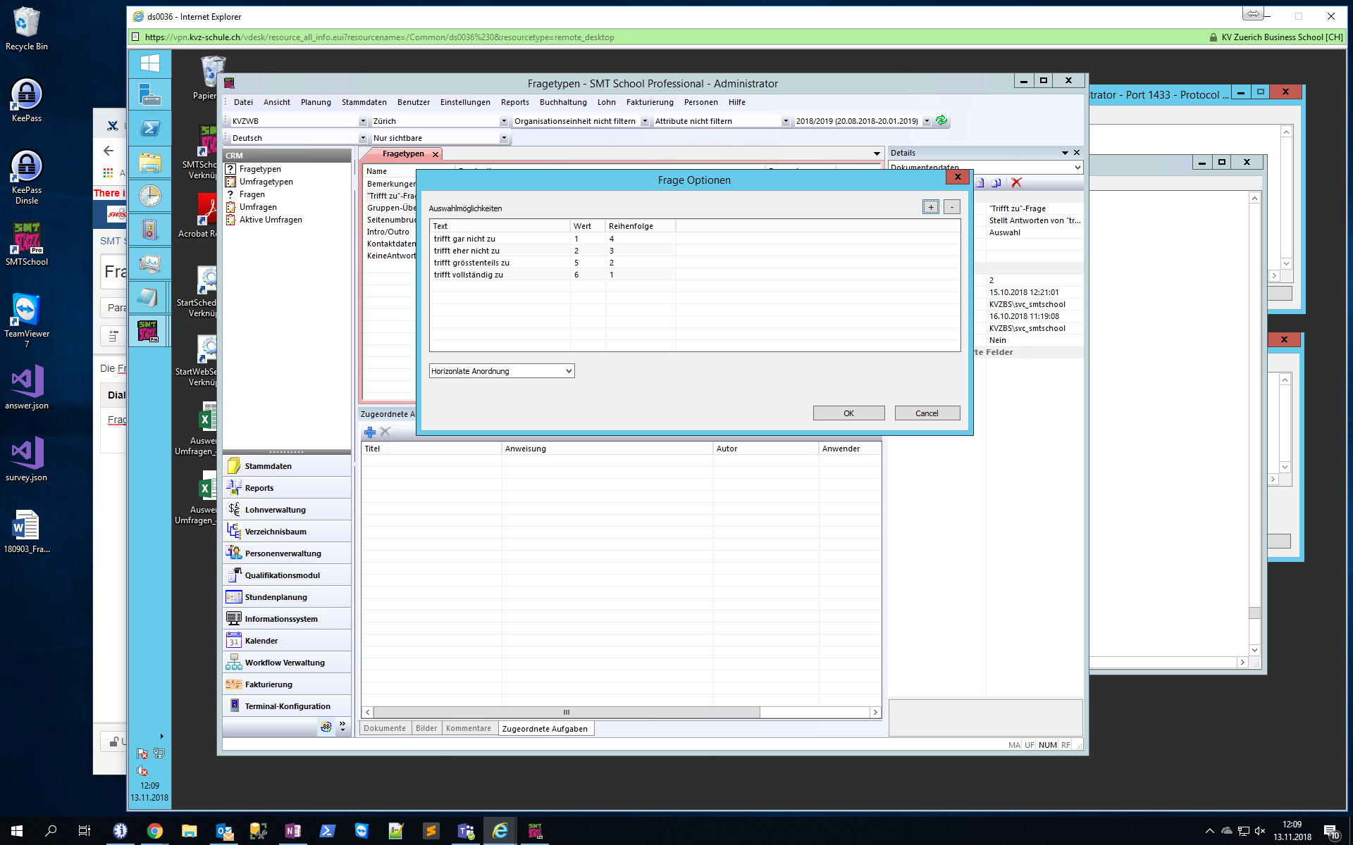This screenshot has width=1353, height=845.
Task: Click the green refresh icon in toolbar
Action: 941,121
